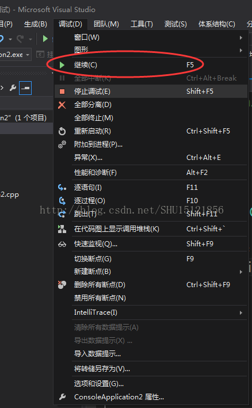
Task: Click the red Stop Debugging square icon
Action: coord(62,91)
